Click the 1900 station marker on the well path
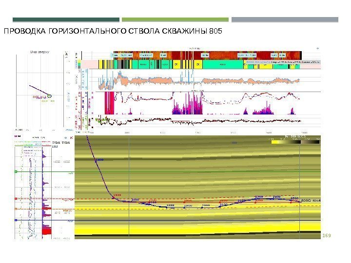351x263 pixels. (184, 208)
